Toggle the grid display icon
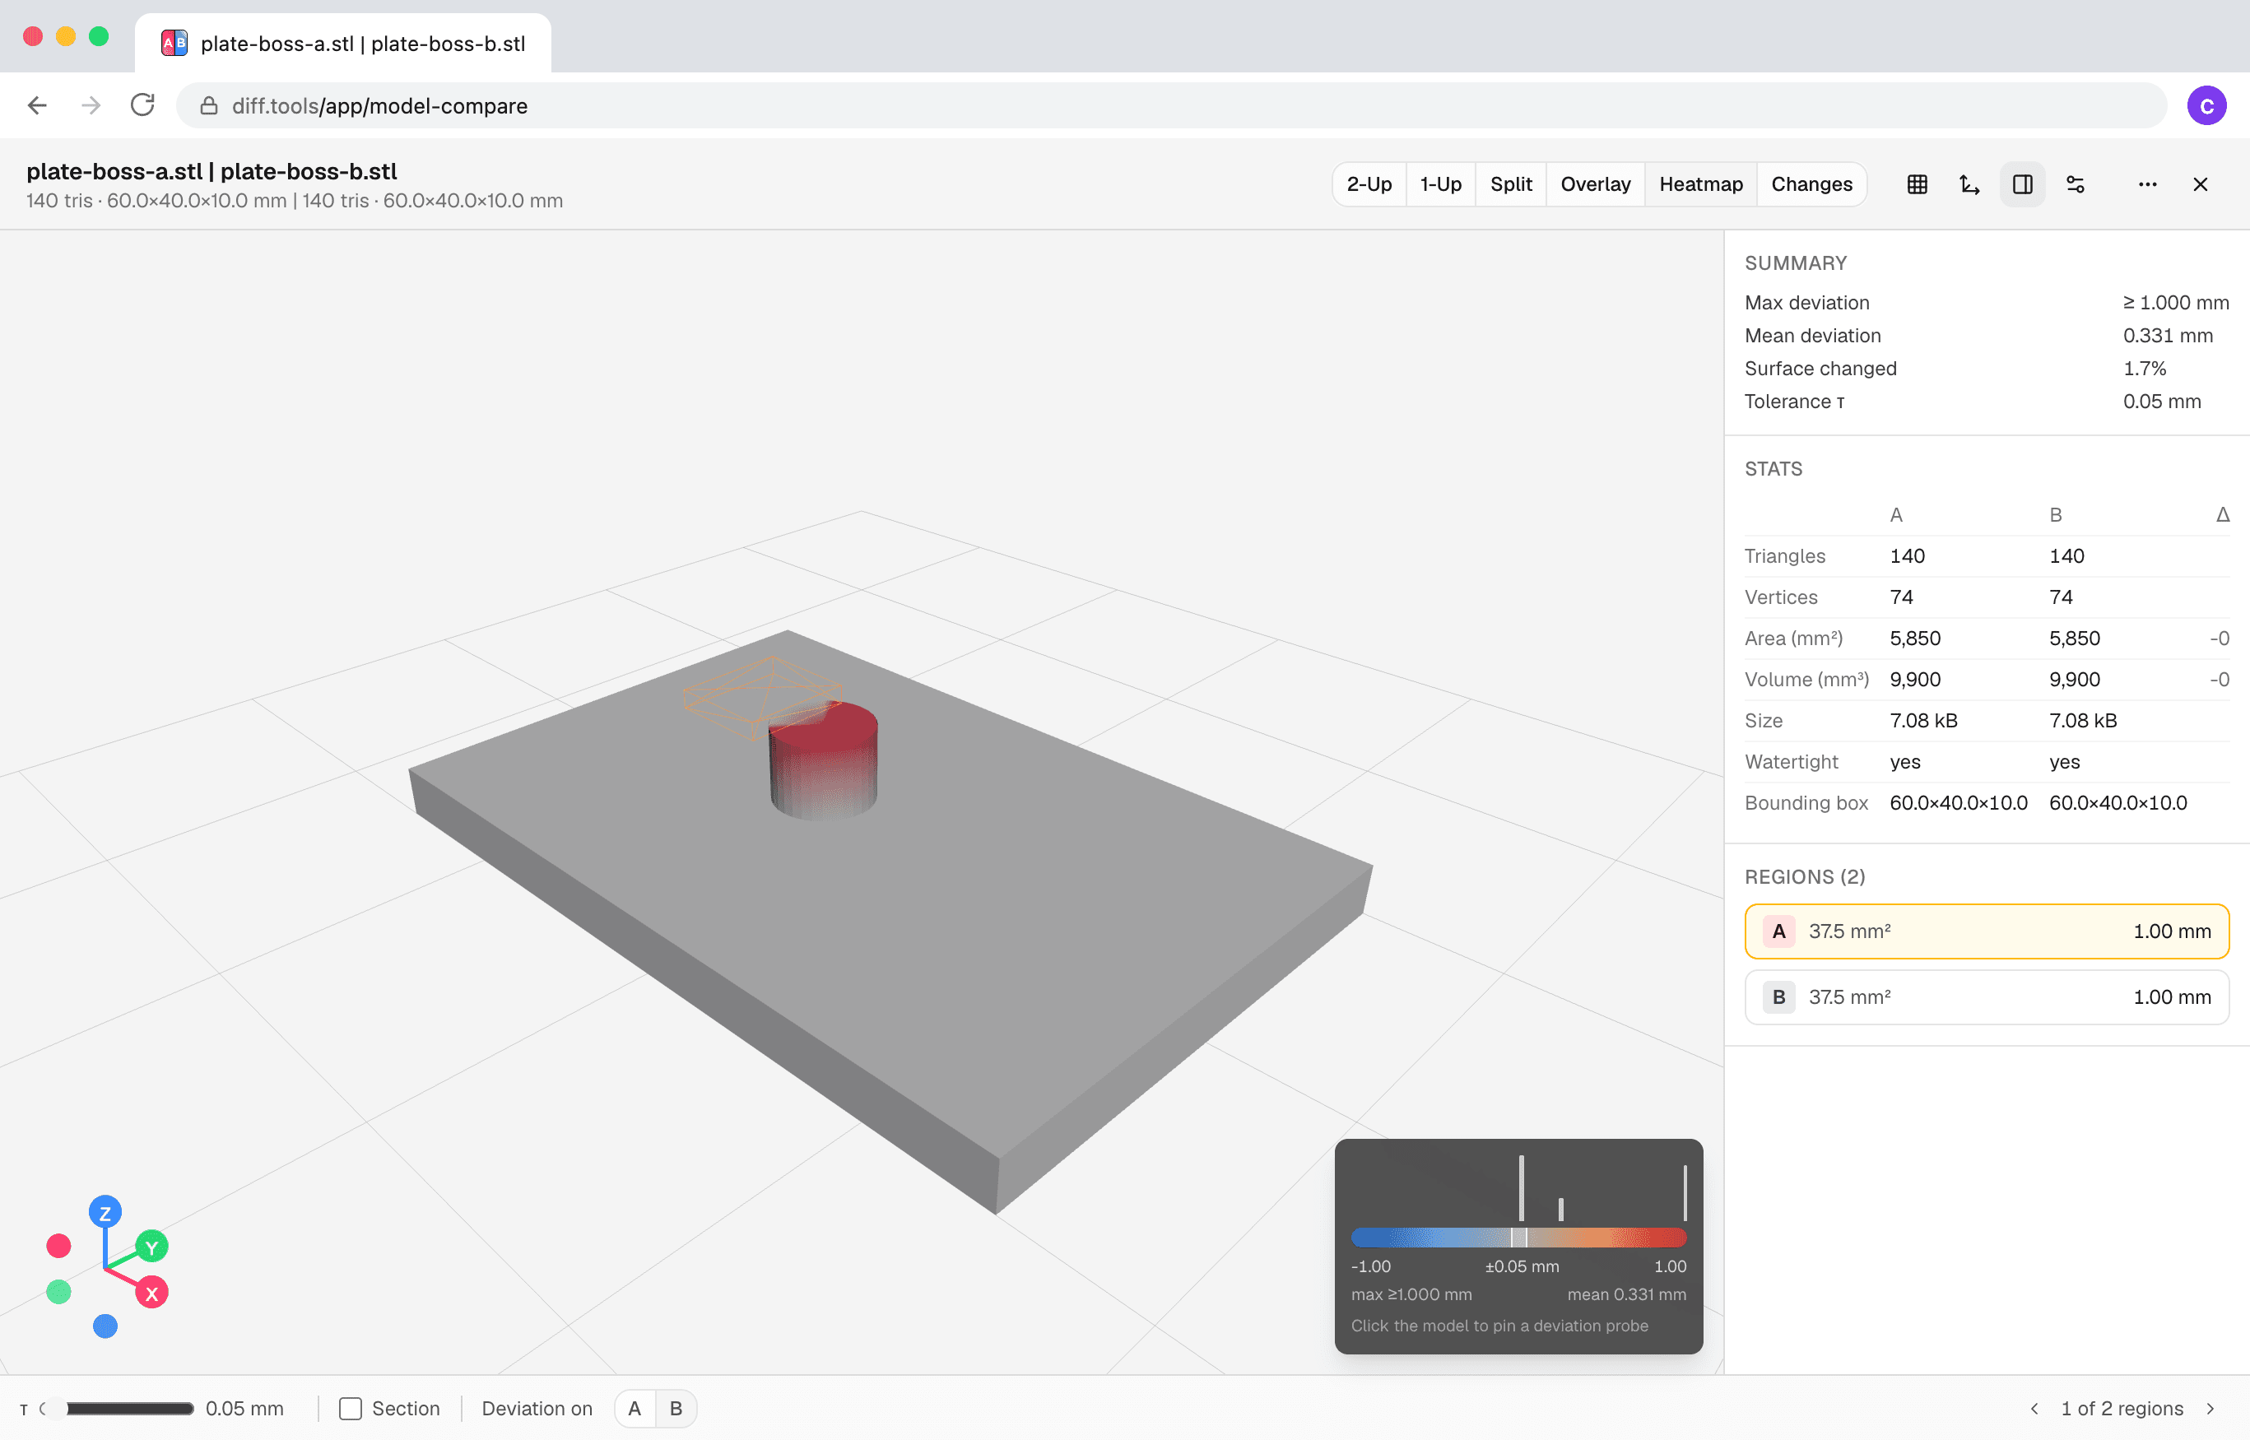 [x=1917, y=184]
